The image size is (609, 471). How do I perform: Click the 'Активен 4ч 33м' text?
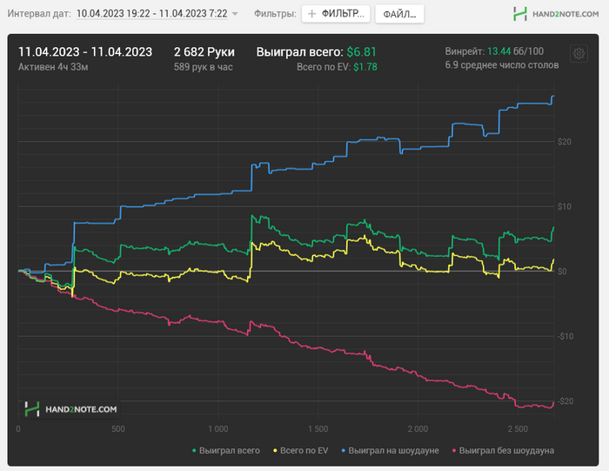(53, 67)
